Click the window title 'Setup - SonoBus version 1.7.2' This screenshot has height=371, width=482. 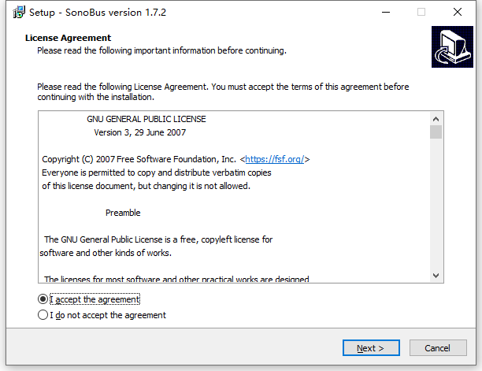97,13
